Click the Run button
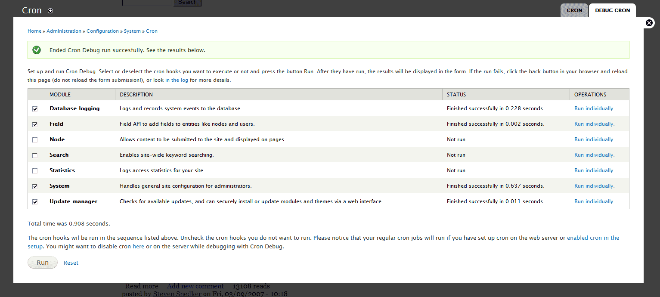The height and width of the screenshot is (297, 660). (x=43, y=263)
